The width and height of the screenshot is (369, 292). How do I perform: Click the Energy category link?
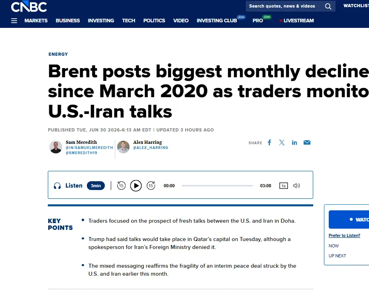[x=58, y=54]
